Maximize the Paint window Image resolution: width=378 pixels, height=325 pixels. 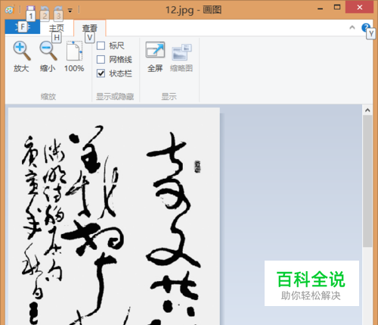tap(337, 8)
